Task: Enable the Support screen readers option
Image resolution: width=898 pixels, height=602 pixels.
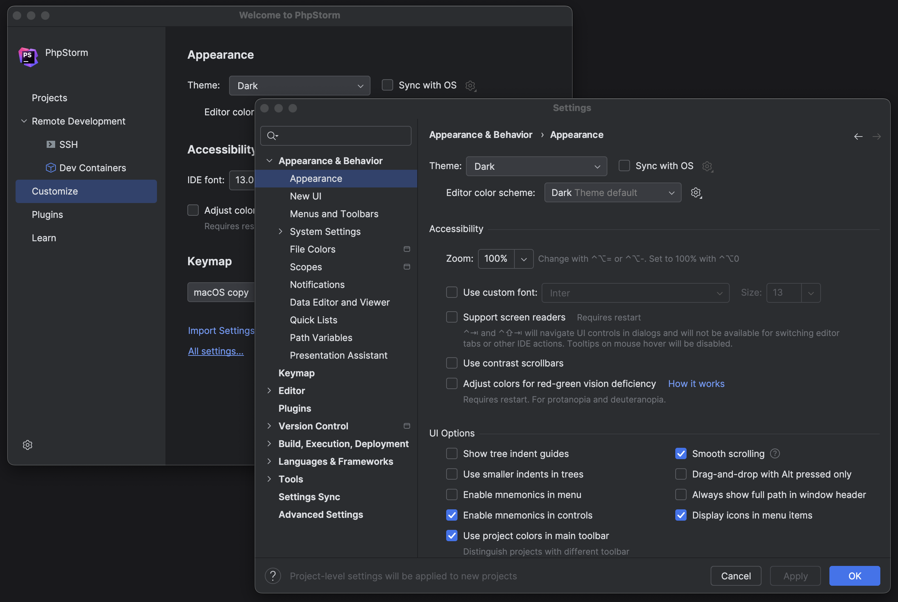Action: click(x=452, y=317)
